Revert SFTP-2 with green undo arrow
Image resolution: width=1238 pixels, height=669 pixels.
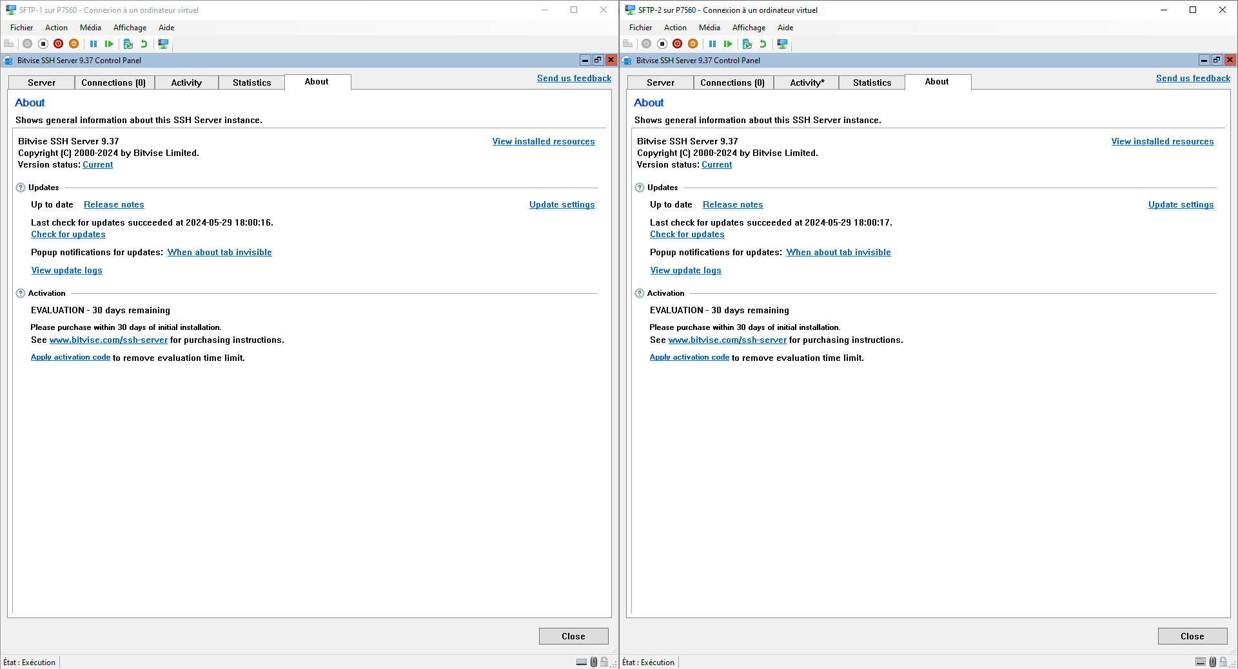(763, 44)
